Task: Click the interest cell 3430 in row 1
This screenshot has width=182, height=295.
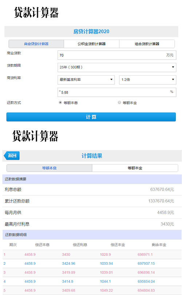Action: coord(66,255)
